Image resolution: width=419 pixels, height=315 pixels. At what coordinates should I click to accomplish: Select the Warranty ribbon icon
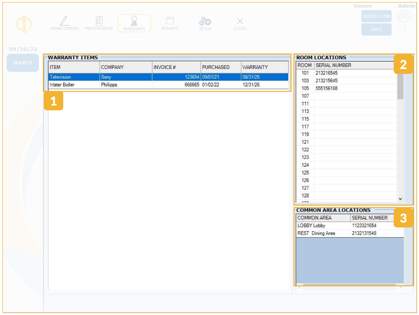134,23
